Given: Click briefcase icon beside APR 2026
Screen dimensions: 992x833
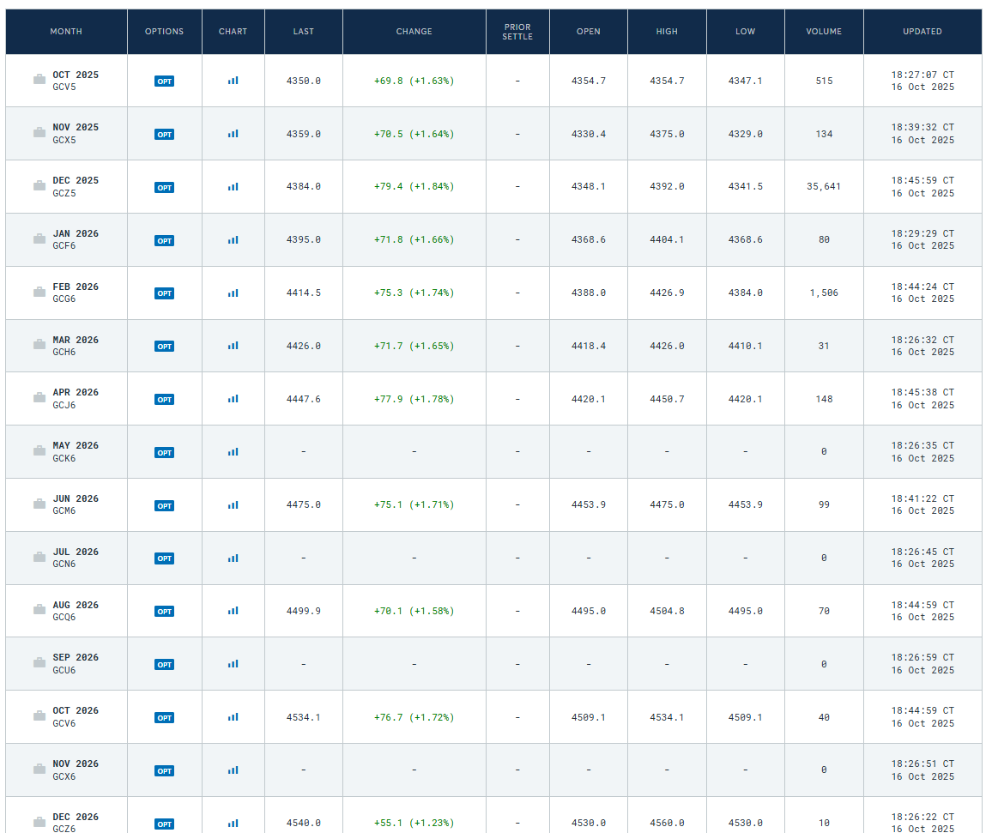Looking at the screenshot, I should (39, 397).
